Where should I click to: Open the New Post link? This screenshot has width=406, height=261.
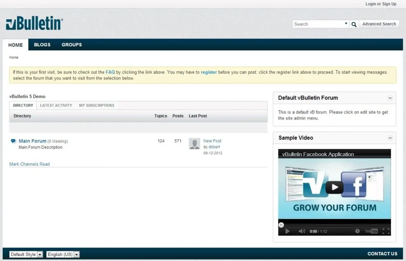point(212,141)
